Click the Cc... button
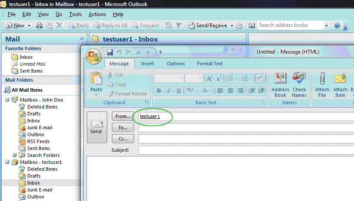 (123, 139)
